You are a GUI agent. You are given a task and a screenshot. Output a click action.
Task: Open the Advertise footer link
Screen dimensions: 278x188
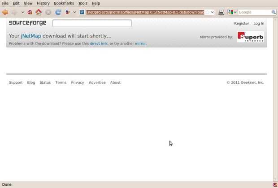click(x=97, y=82)
